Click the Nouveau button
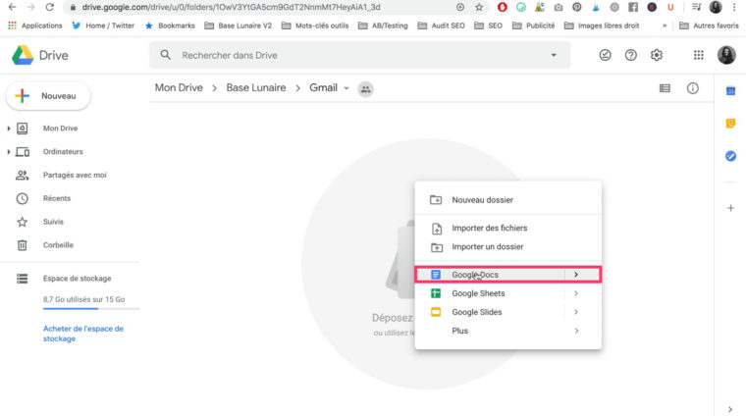Screen dimensions: 746x416 tap(48, 96)
